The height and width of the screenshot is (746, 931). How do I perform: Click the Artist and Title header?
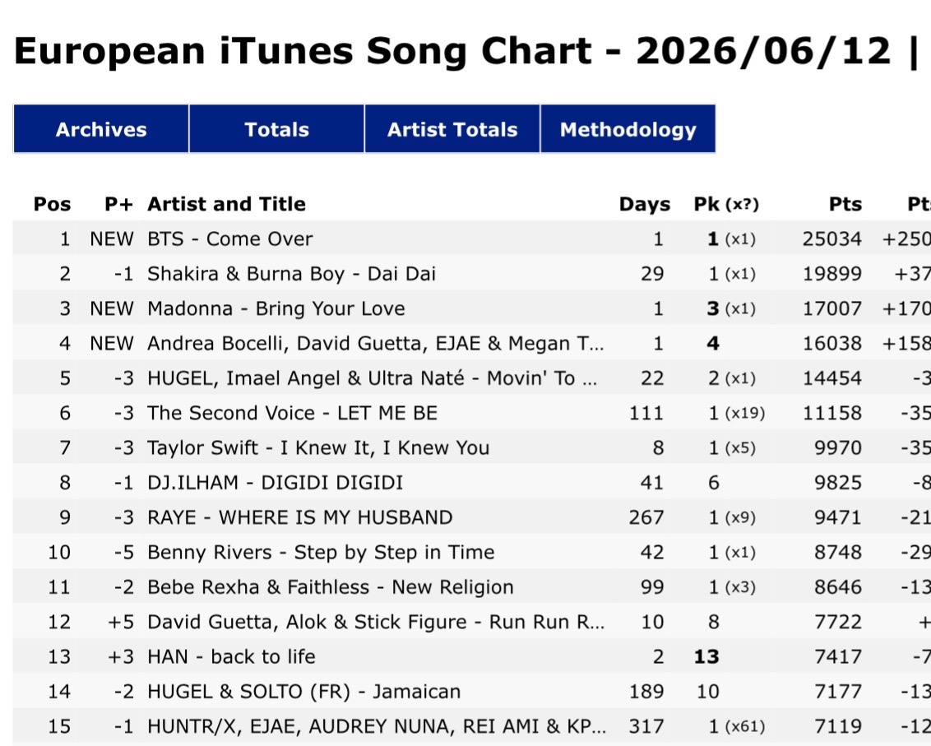[226, 204]
